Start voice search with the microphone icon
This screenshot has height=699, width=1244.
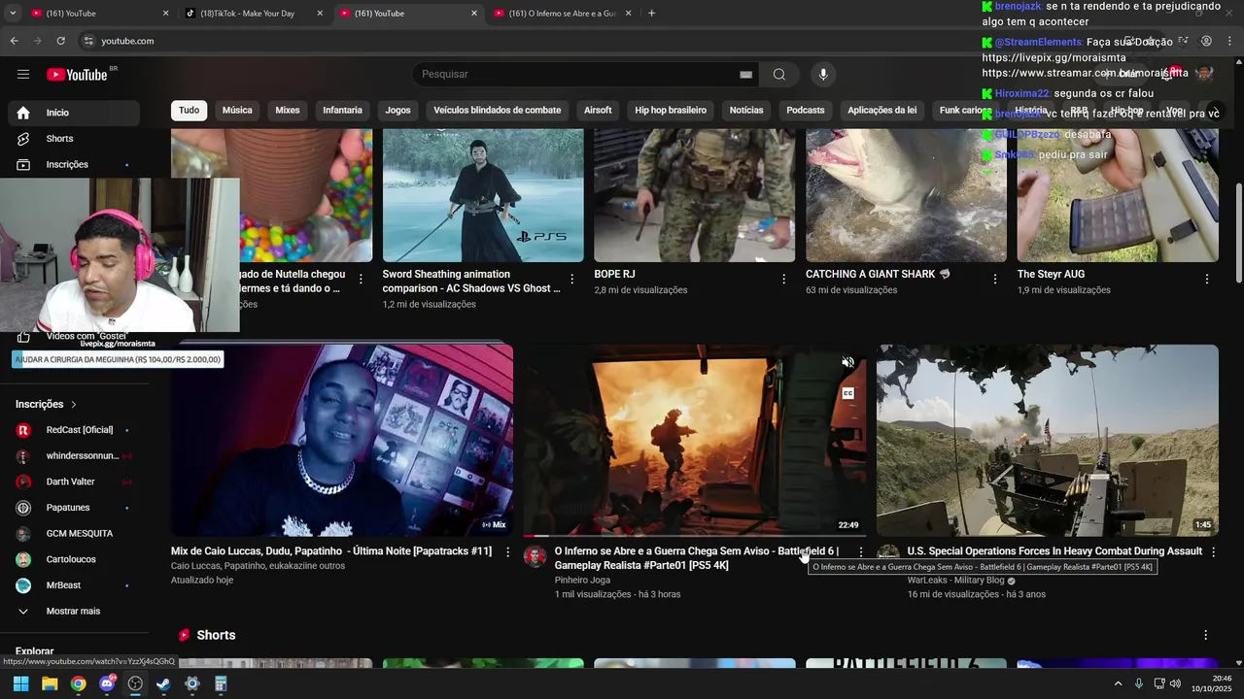[823, 75]
